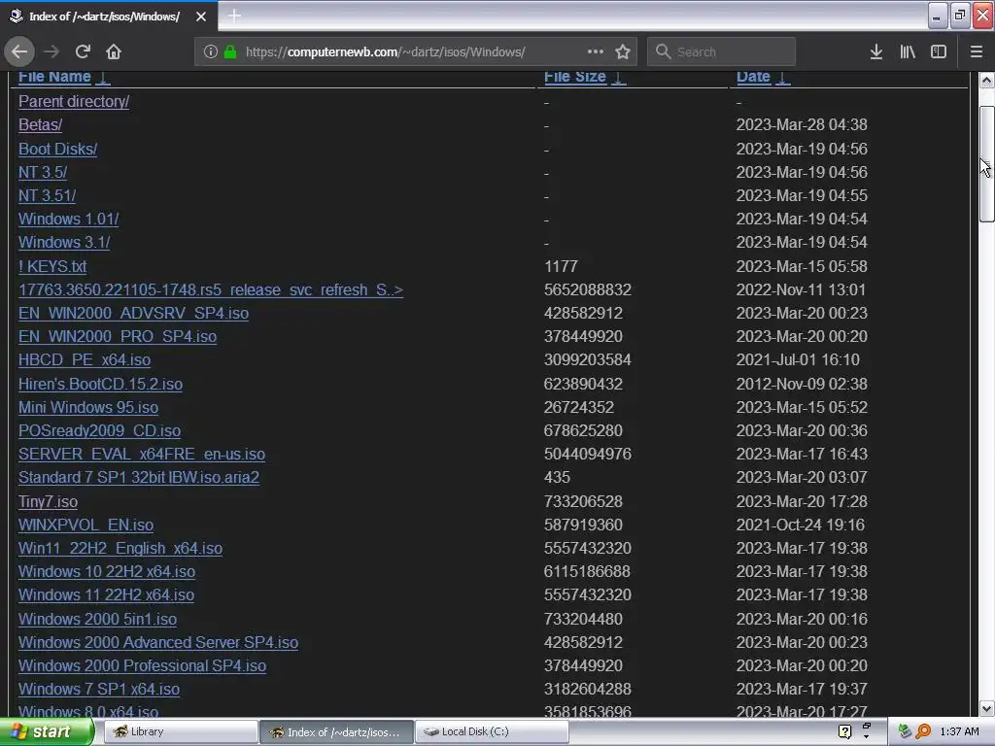Switch to Local Disk (C:) taskbar window
This screenshot has height=746, width=995.
point(492,732)
